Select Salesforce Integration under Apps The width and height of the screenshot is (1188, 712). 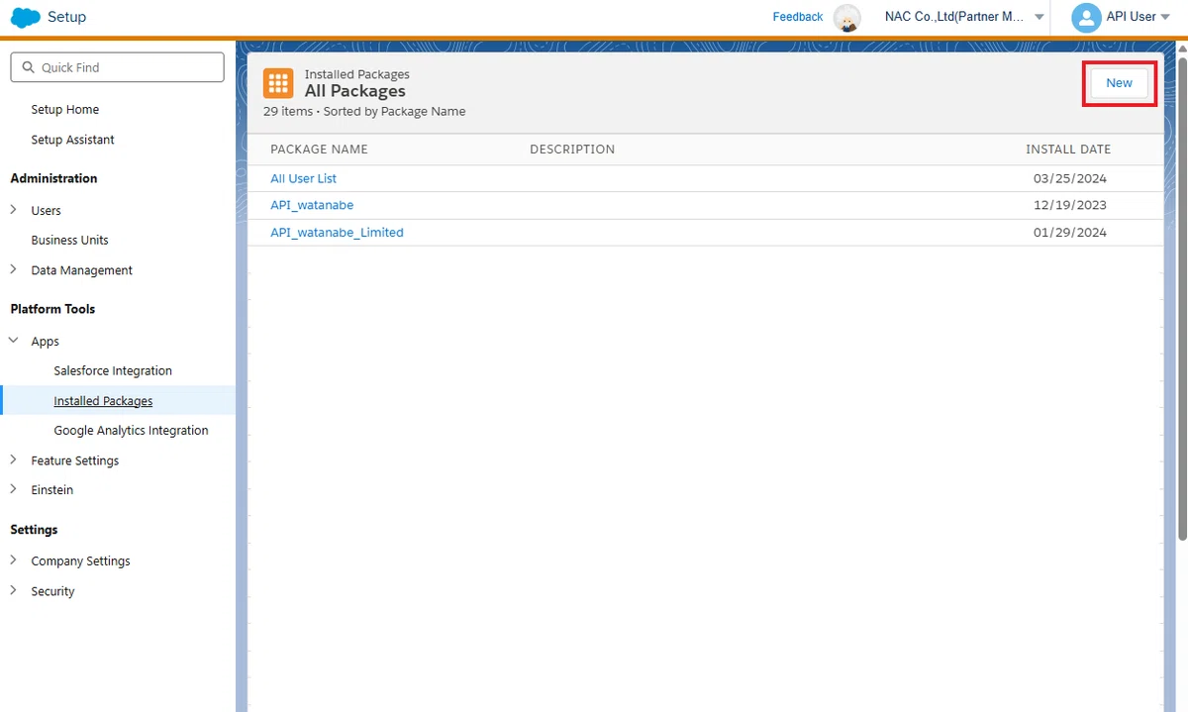[x=113, y=370]
